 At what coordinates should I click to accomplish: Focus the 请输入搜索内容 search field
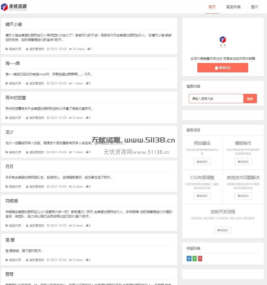tap(216, 98)
